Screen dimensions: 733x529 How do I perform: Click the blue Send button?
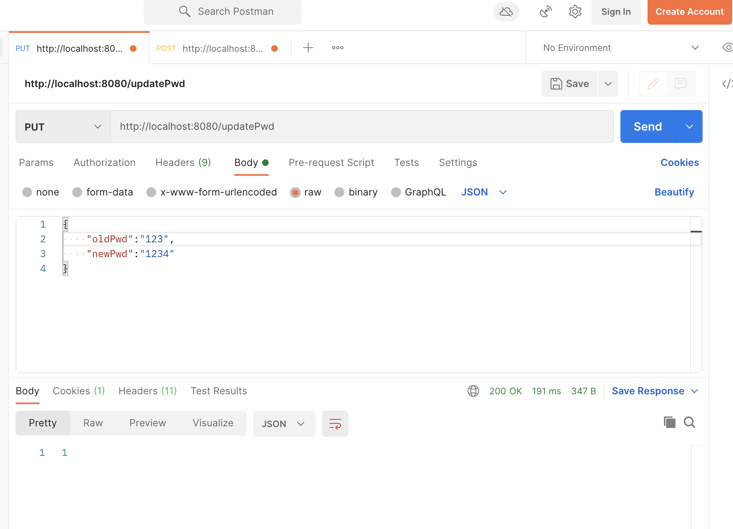pyautogui.click(x=648, y=126)
